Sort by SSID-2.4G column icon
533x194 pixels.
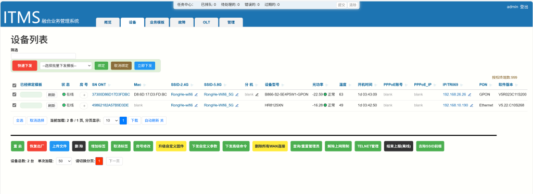point(192,85)
